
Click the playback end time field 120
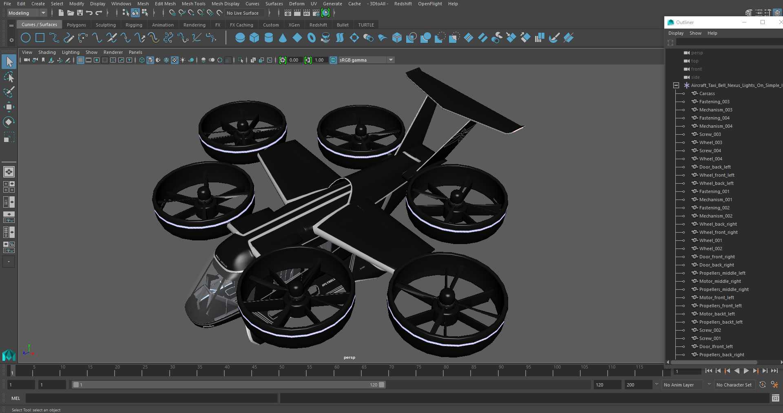coord(607,385)
